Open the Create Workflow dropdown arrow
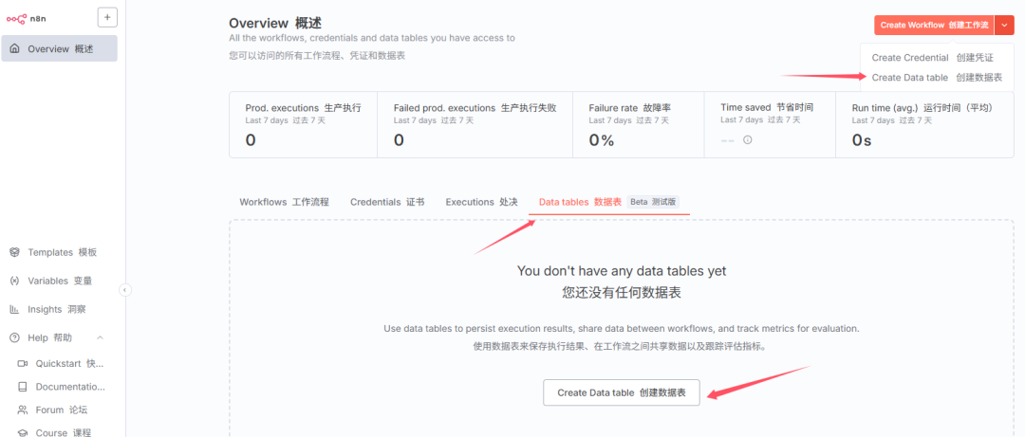The image size is (1025, 437). pos(1004,25)
